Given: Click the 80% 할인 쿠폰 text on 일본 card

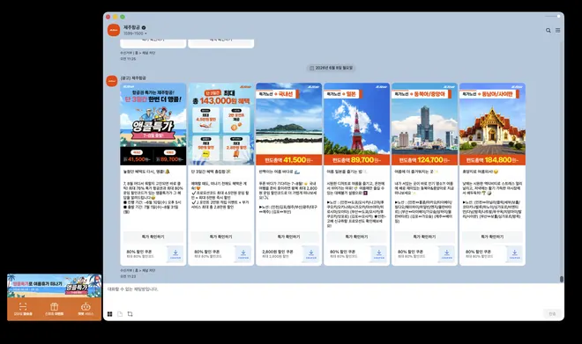Looking at the screenshot, I should [x=342, y=252].
